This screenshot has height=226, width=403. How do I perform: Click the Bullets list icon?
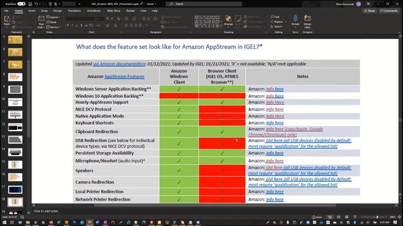pos(126,19)
